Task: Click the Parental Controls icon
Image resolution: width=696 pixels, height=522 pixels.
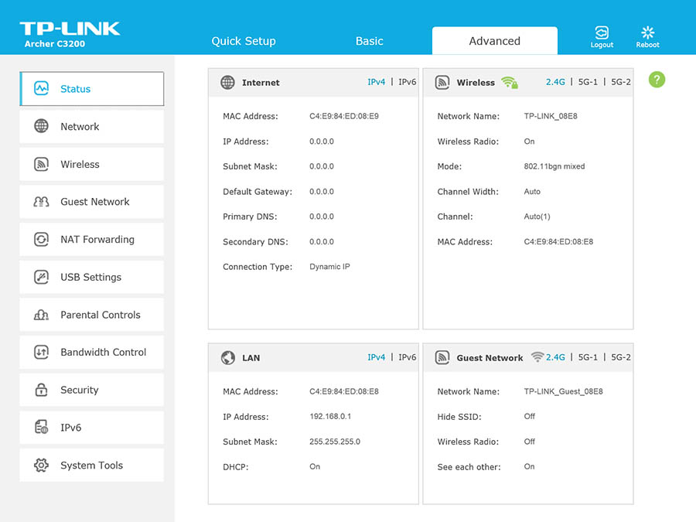Action: click(40, 315)
